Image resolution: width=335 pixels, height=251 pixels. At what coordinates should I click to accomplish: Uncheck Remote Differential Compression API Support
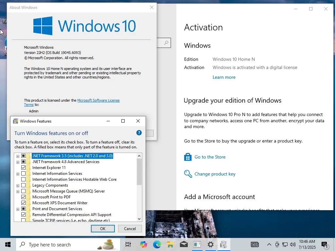click(23, 214)
